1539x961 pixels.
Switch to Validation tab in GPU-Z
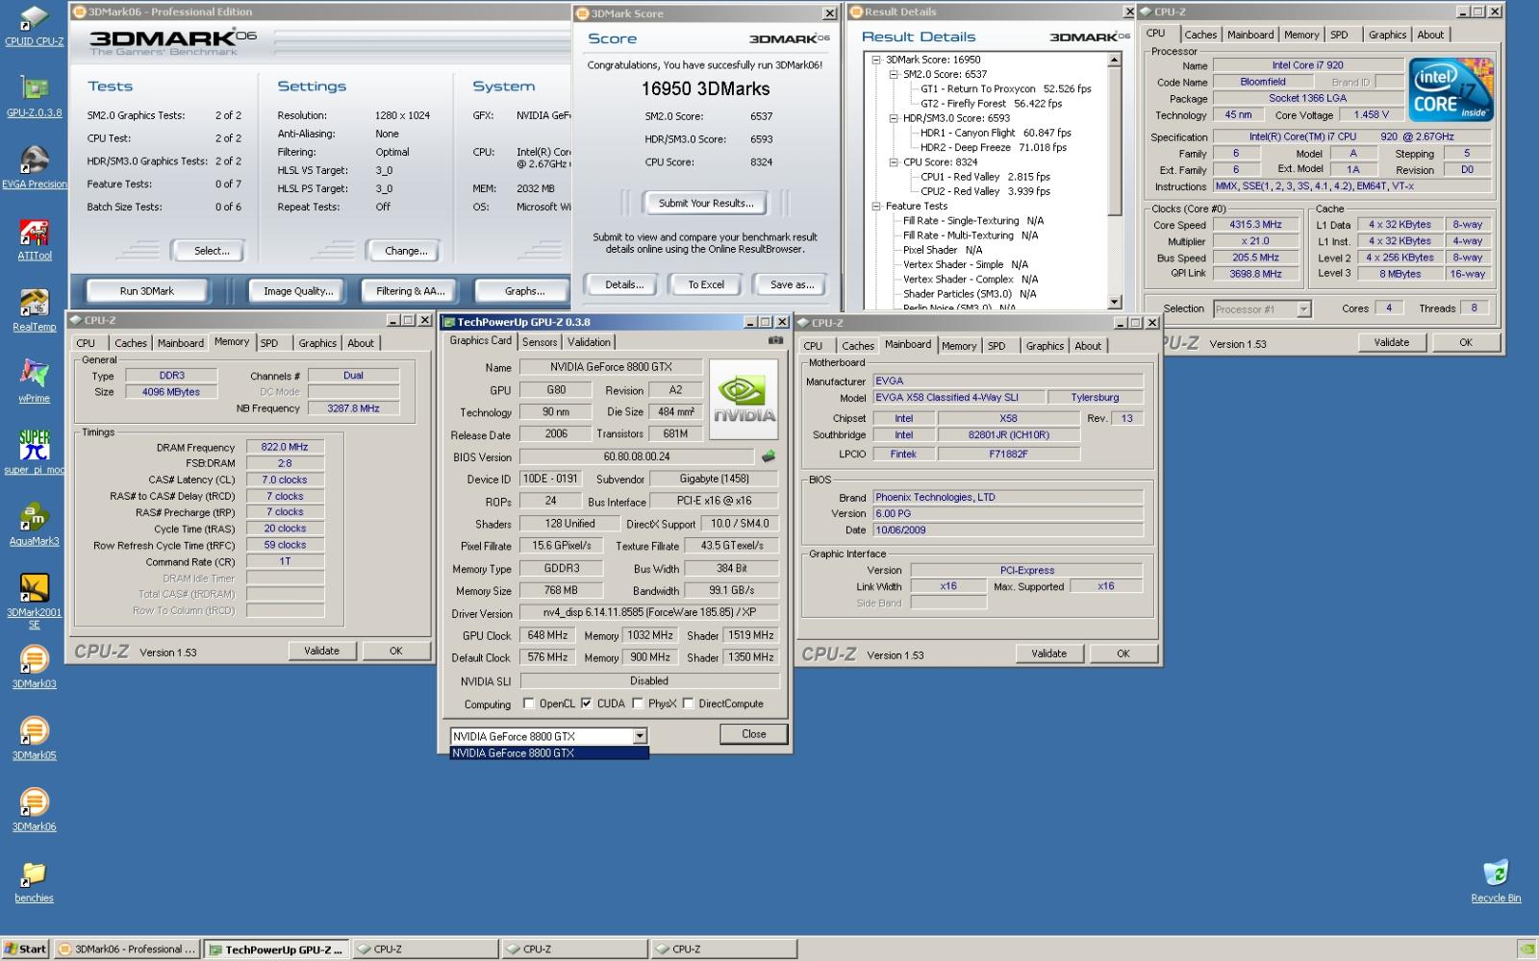pos(589,342)
